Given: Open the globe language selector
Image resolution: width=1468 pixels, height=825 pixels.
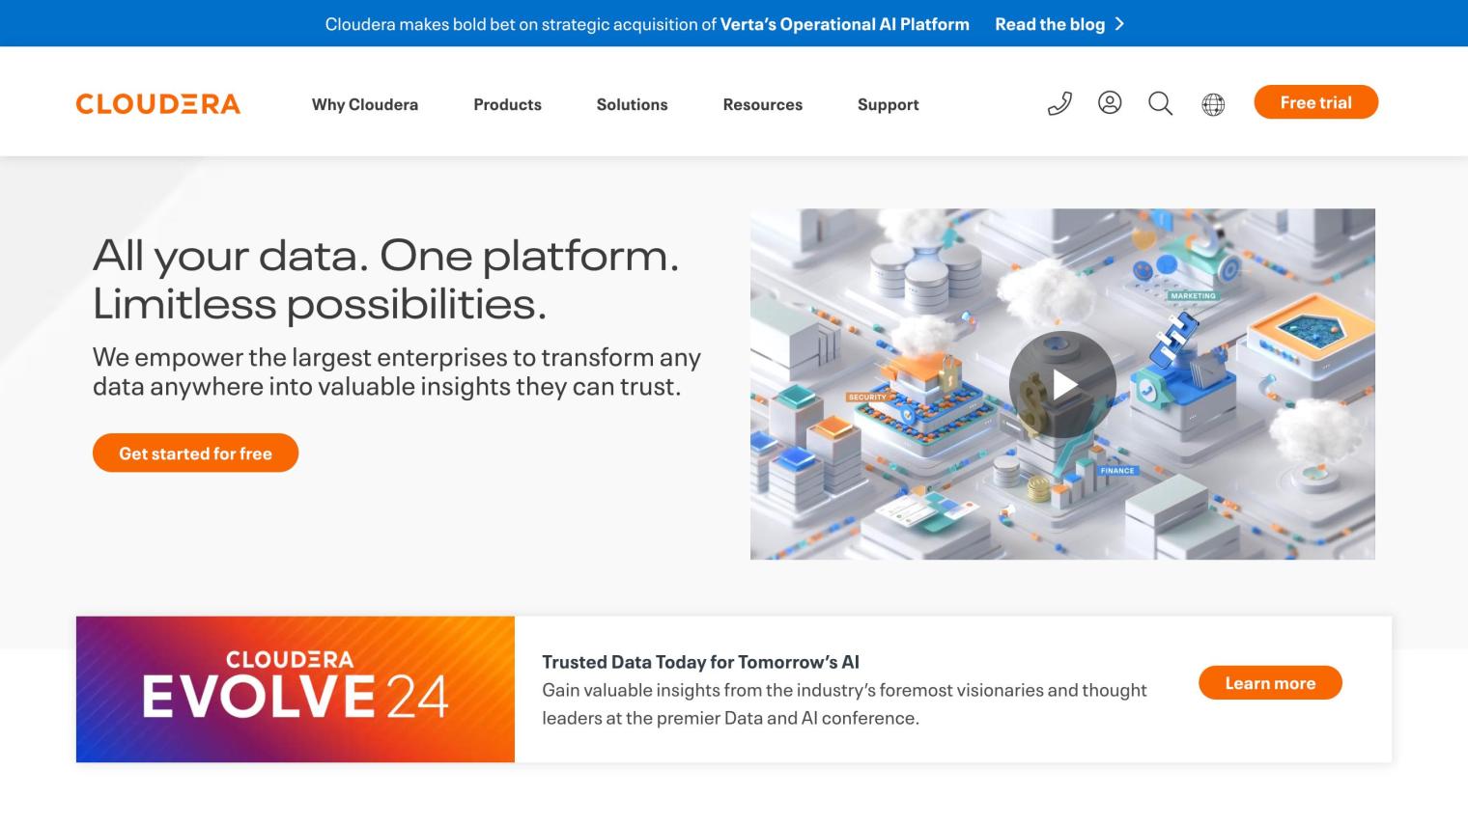Looking at the screenshot, I should pos(1213,104).
